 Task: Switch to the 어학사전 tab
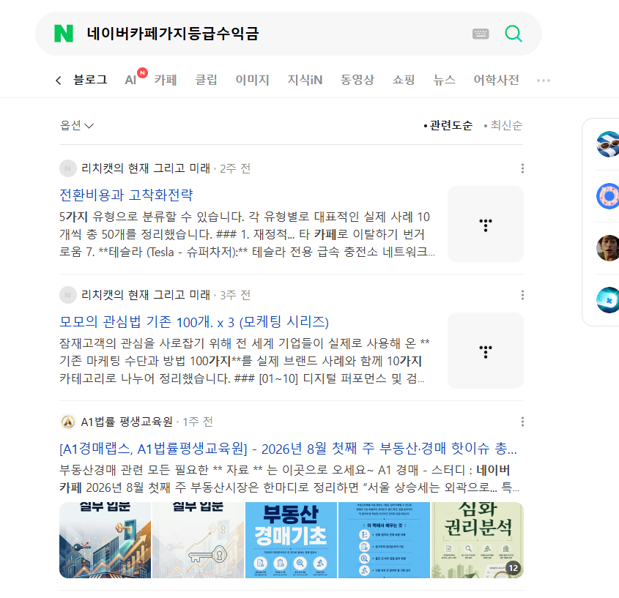pos(496,80)
